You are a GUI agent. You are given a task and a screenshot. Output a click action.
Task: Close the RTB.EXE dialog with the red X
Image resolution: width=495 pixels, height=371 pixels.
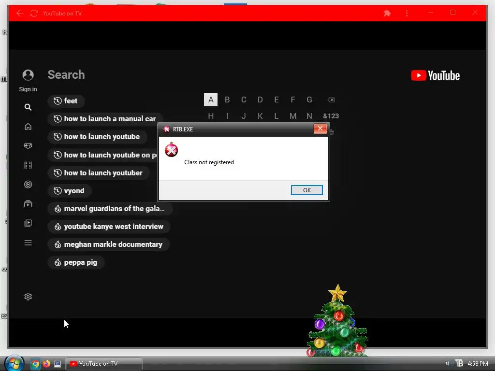click(320, 128)
